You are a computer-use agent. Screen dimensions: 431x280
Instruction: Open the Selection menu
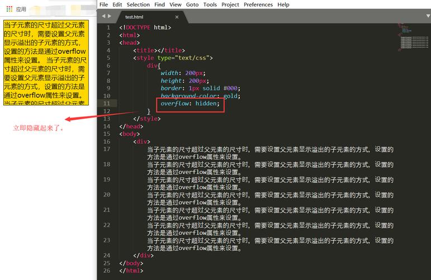138,4
